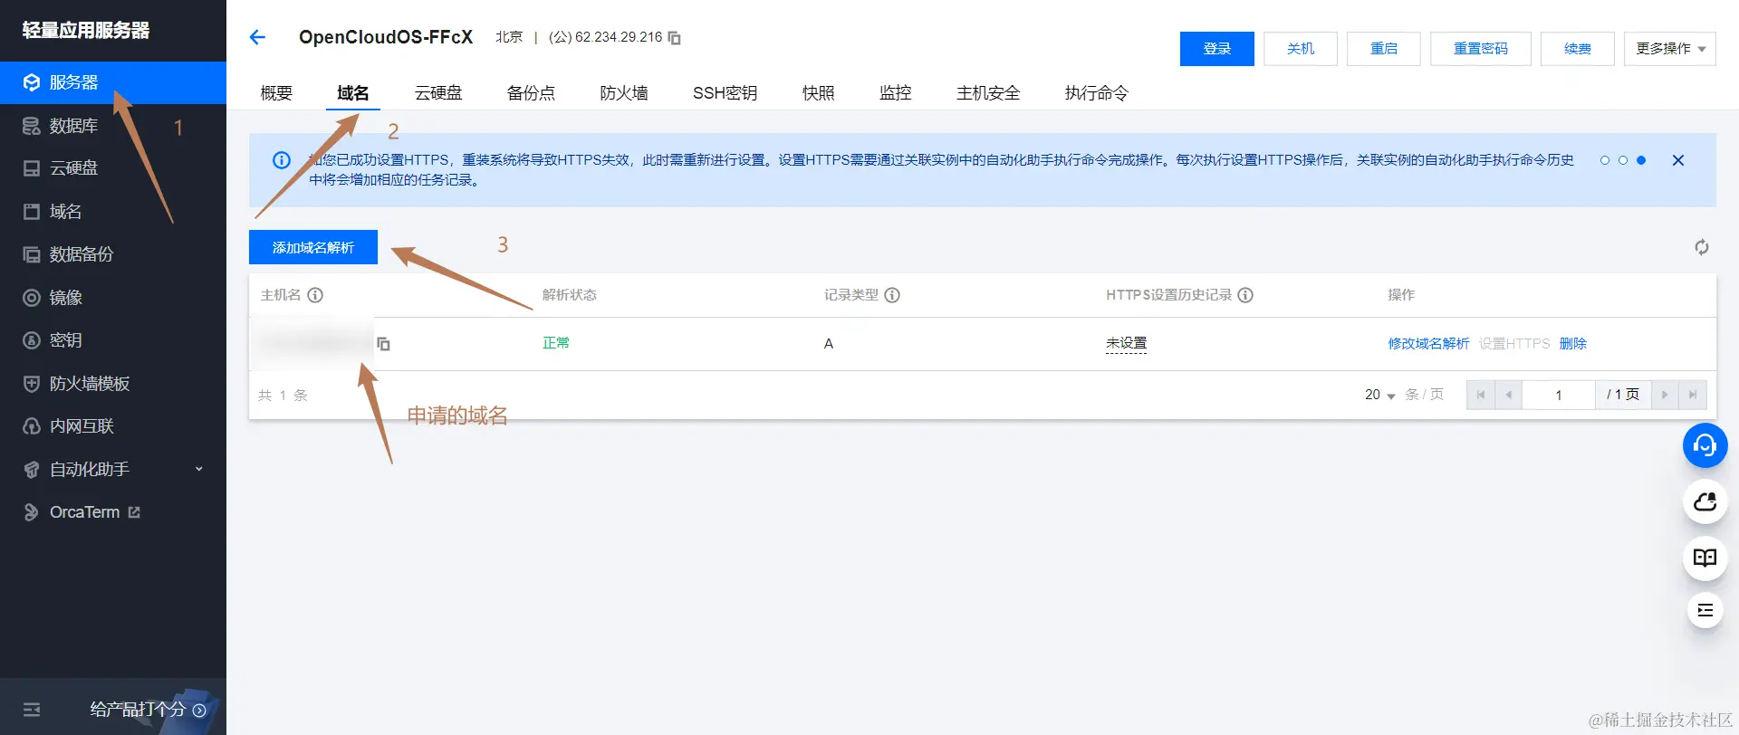Switch to the SSH密钥 tab
Image resolution: width=1739 pixels, height=735 pixels.
click(x=725, y=93)
